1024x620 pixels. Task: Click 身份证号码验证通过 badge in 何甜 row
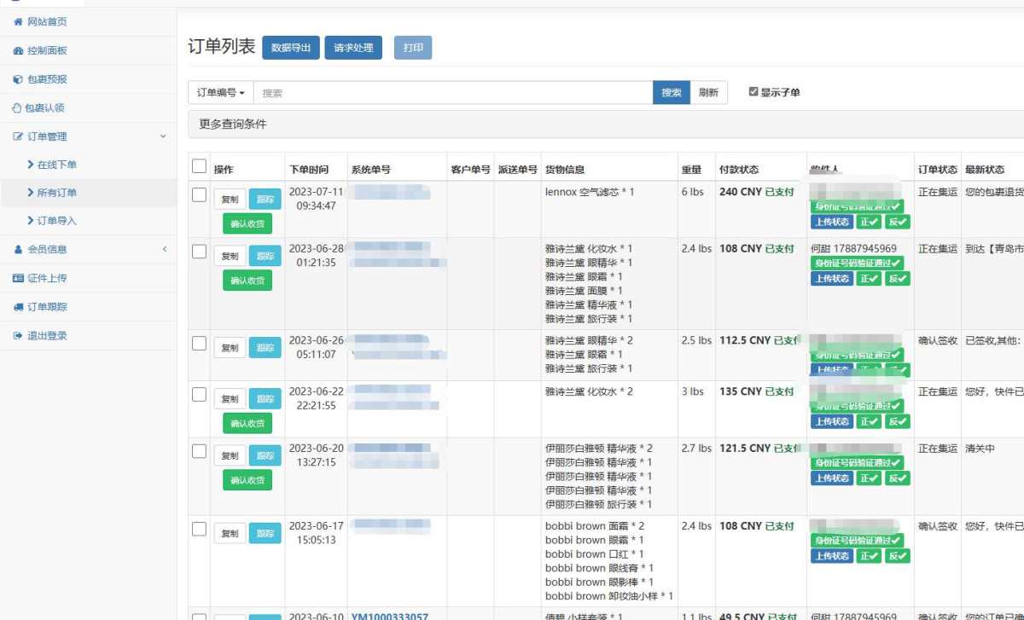point(857,264)
